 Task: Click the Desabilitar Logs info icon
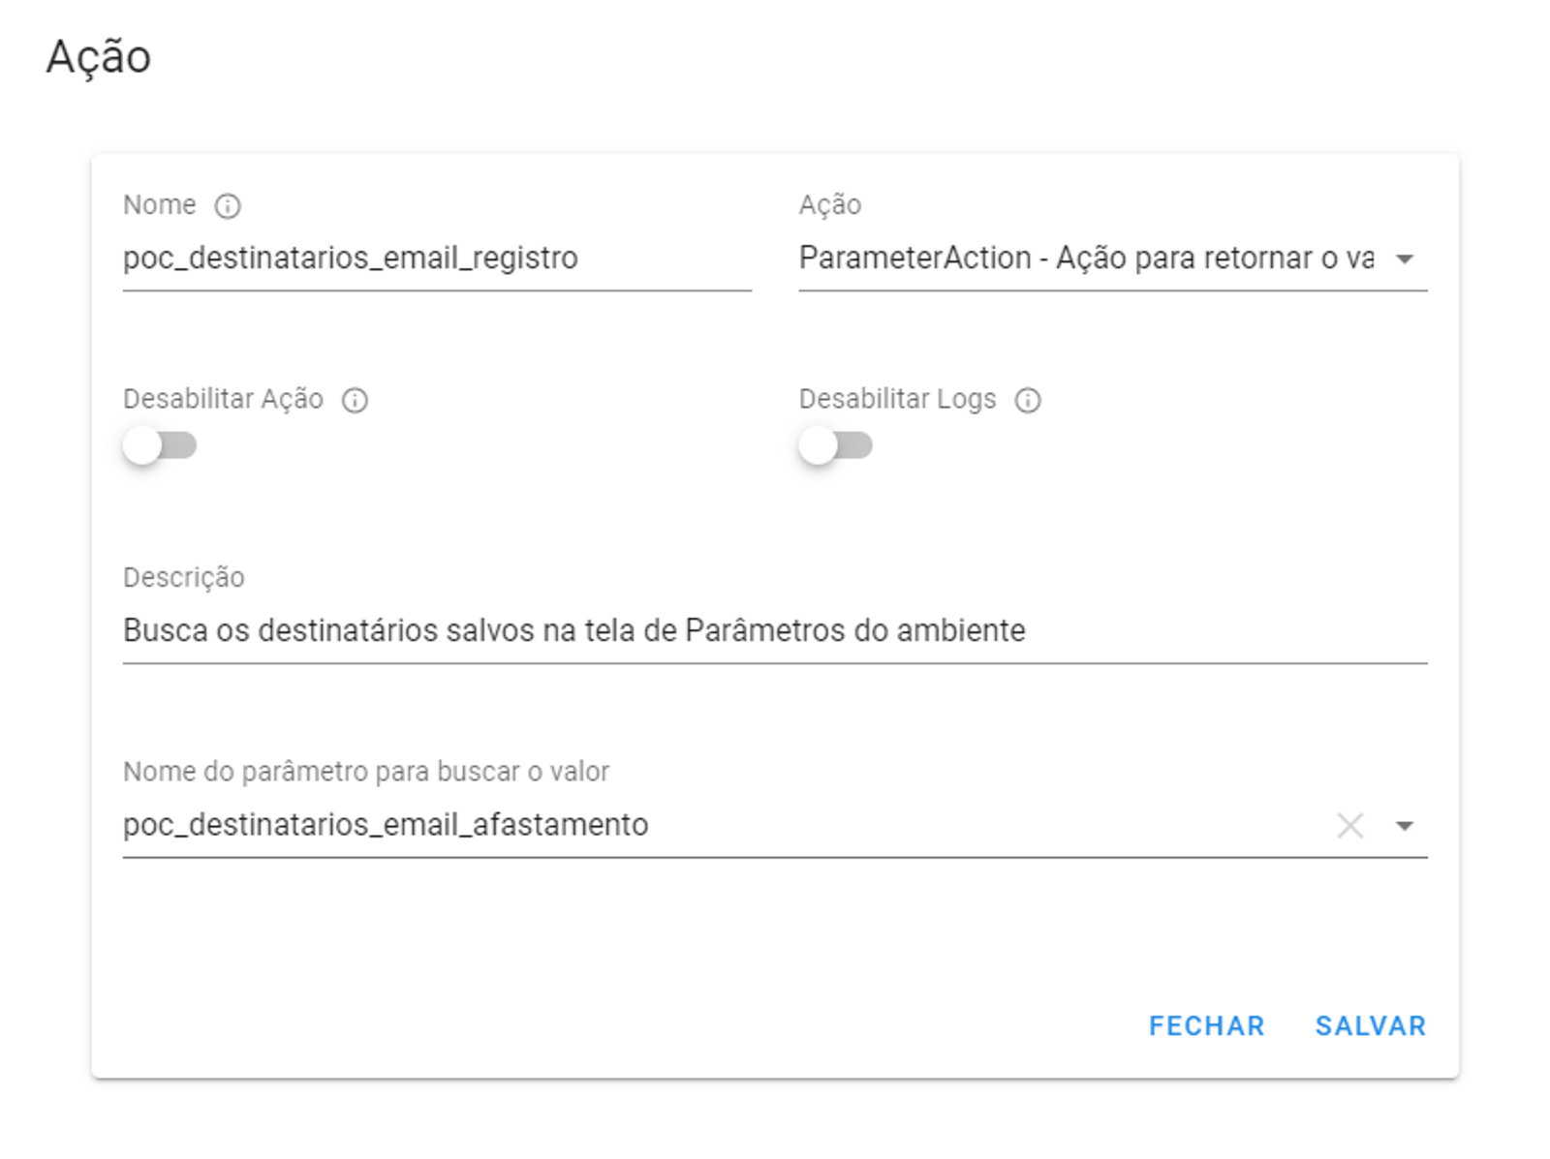[x=1028, y=400]
